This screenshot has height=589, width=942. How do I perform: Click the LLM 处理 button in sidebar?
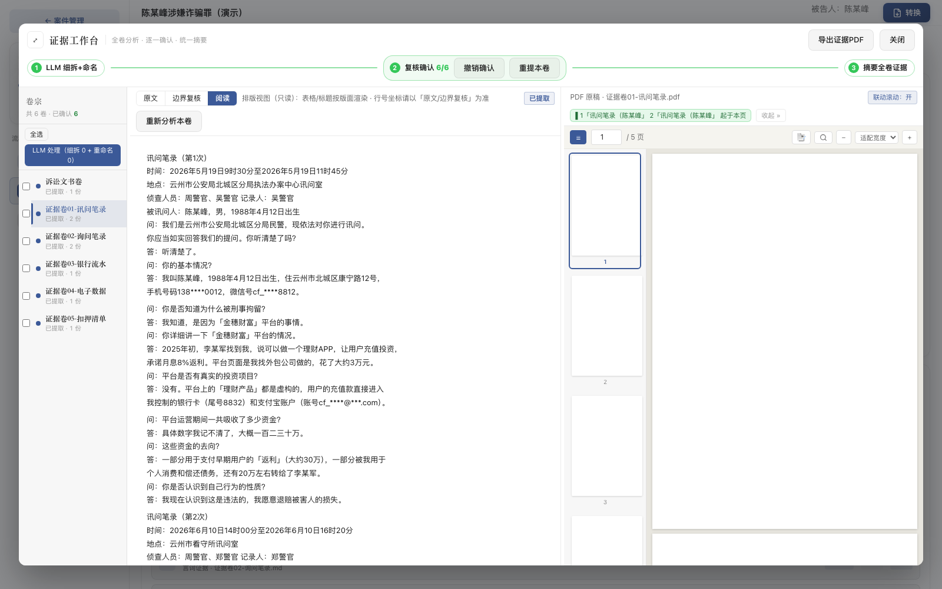coord(72,155)
